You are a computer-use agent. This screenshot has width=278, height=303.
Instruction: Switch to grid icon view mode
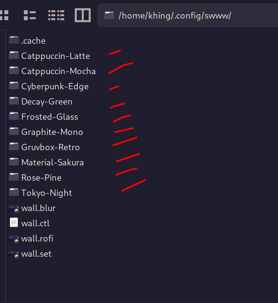[5, 15]
